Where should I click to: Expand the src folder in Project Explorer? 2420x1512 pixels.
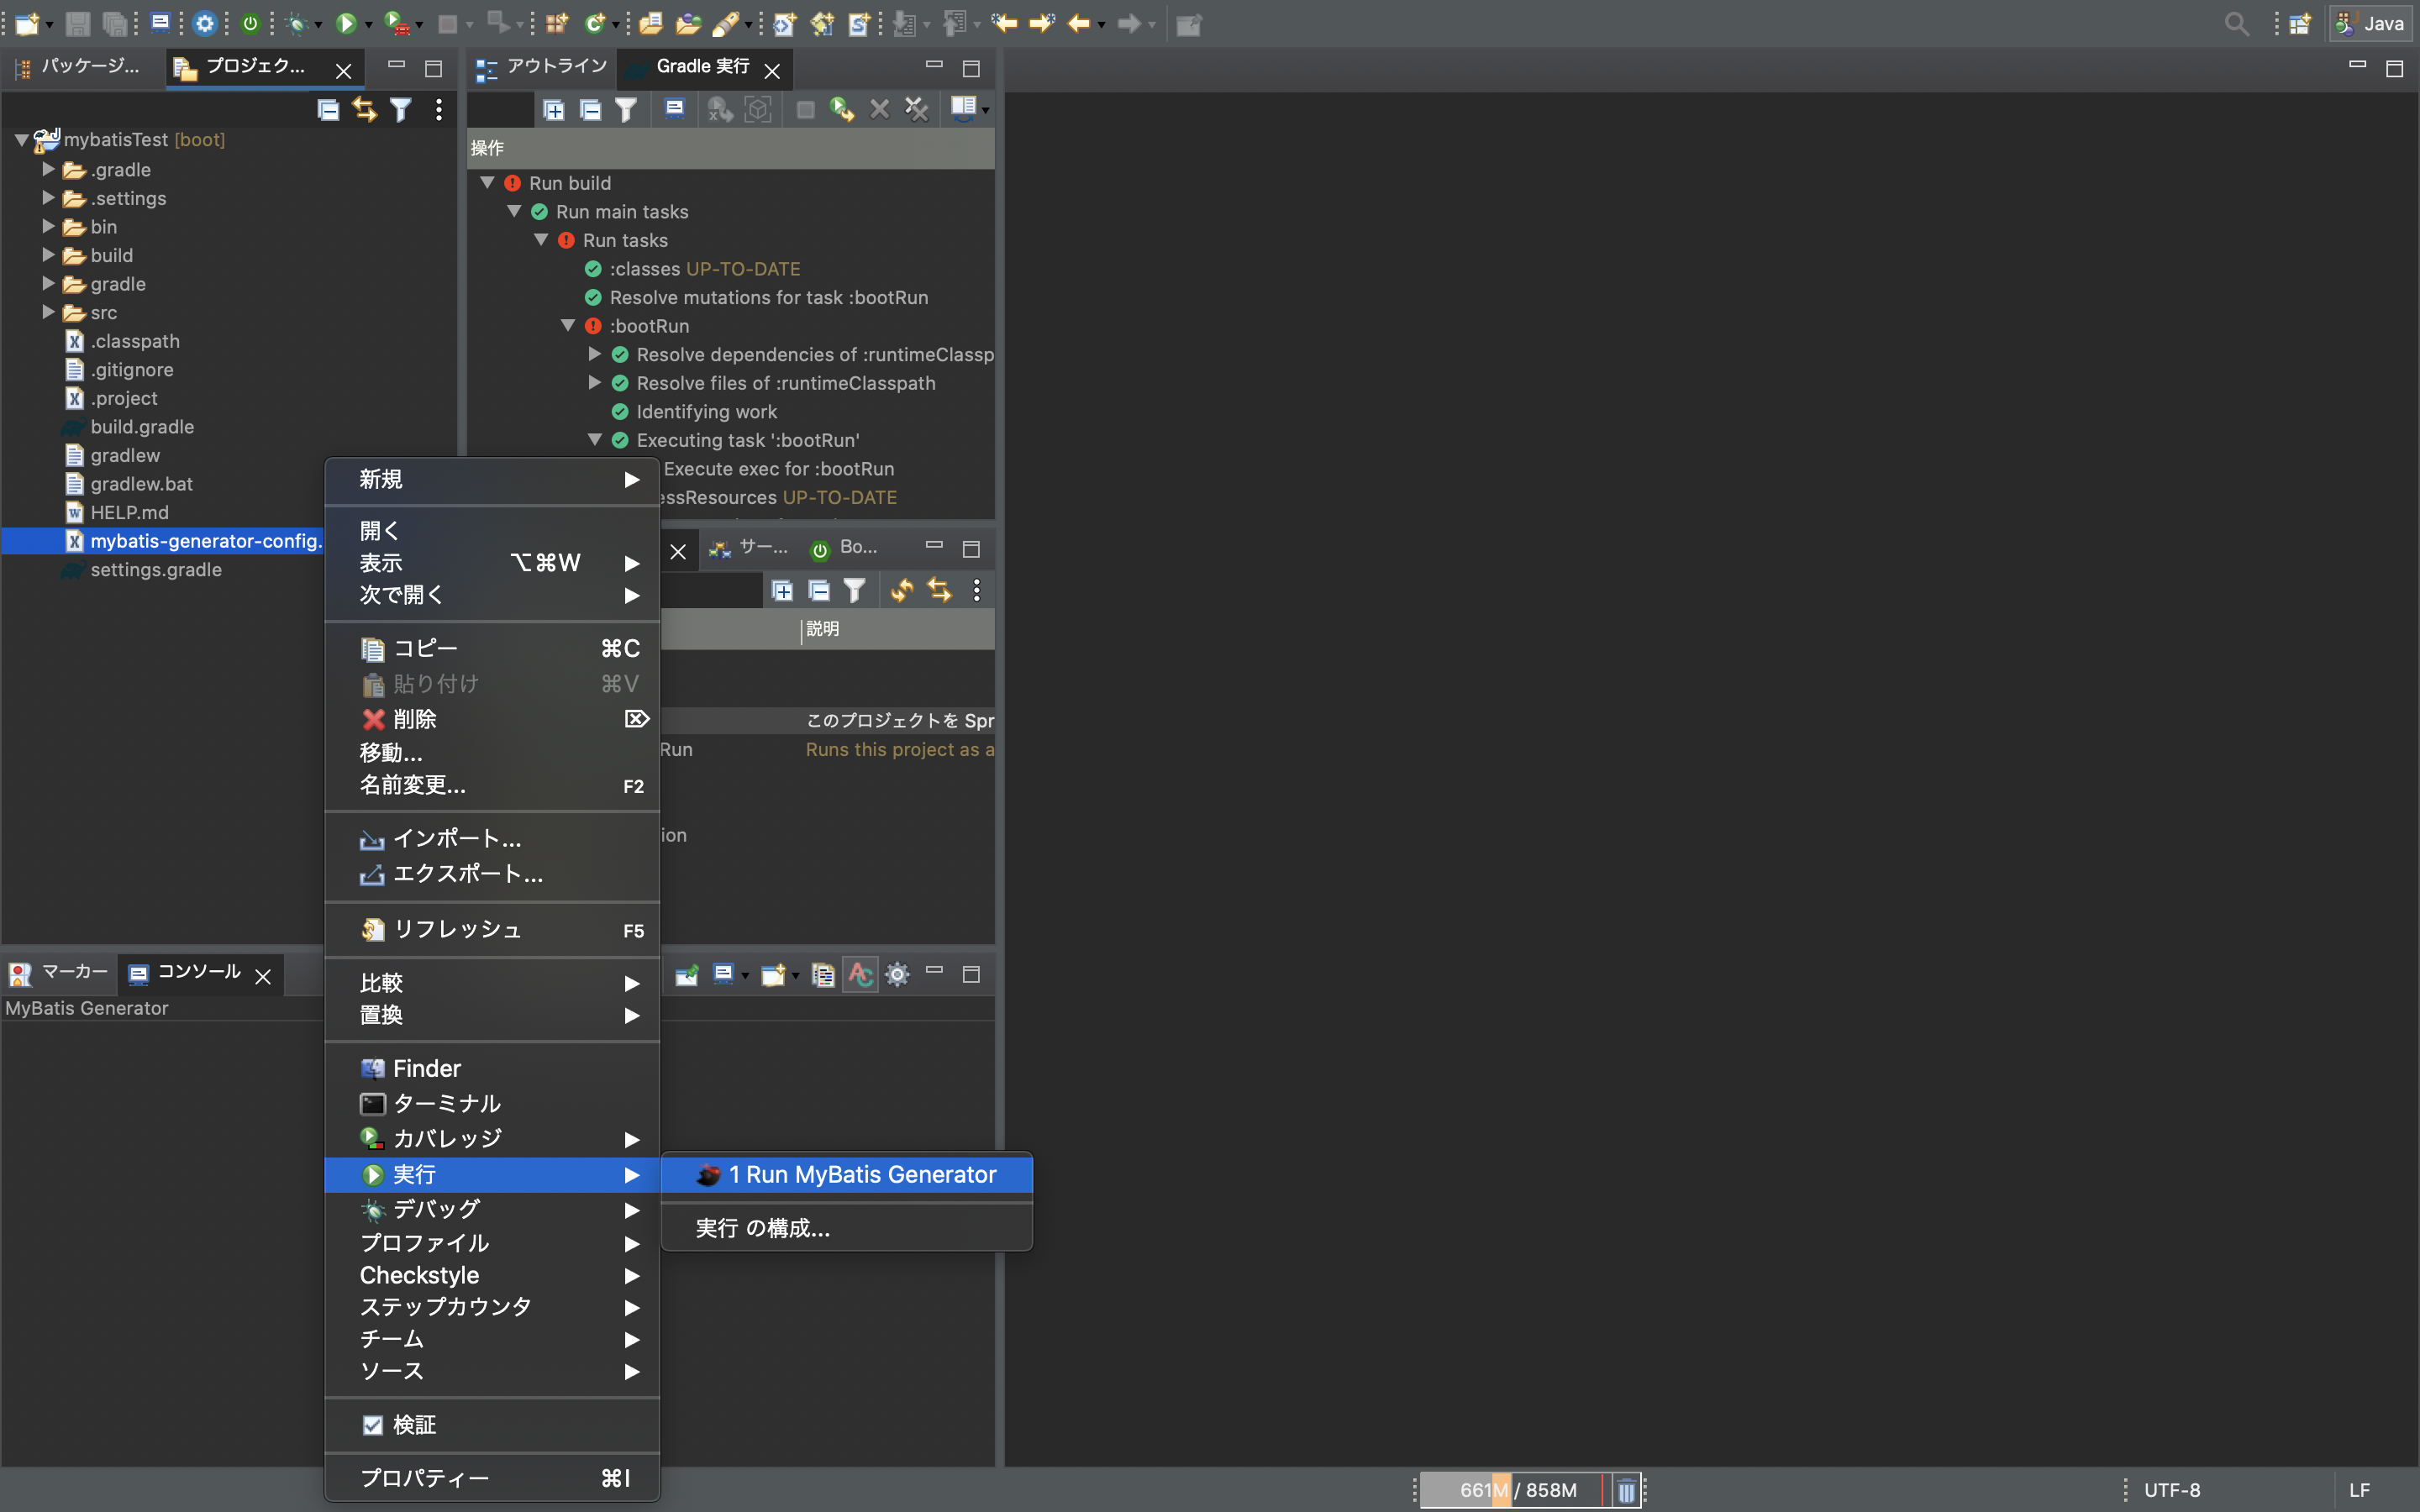tap(47, 312)
